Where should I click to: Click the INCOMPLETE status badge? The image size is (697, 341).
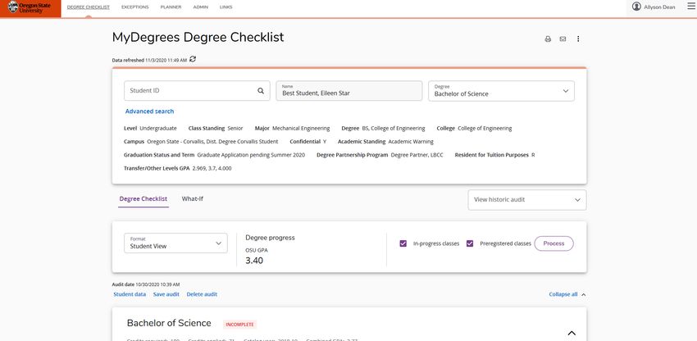[x=240, y=325]
